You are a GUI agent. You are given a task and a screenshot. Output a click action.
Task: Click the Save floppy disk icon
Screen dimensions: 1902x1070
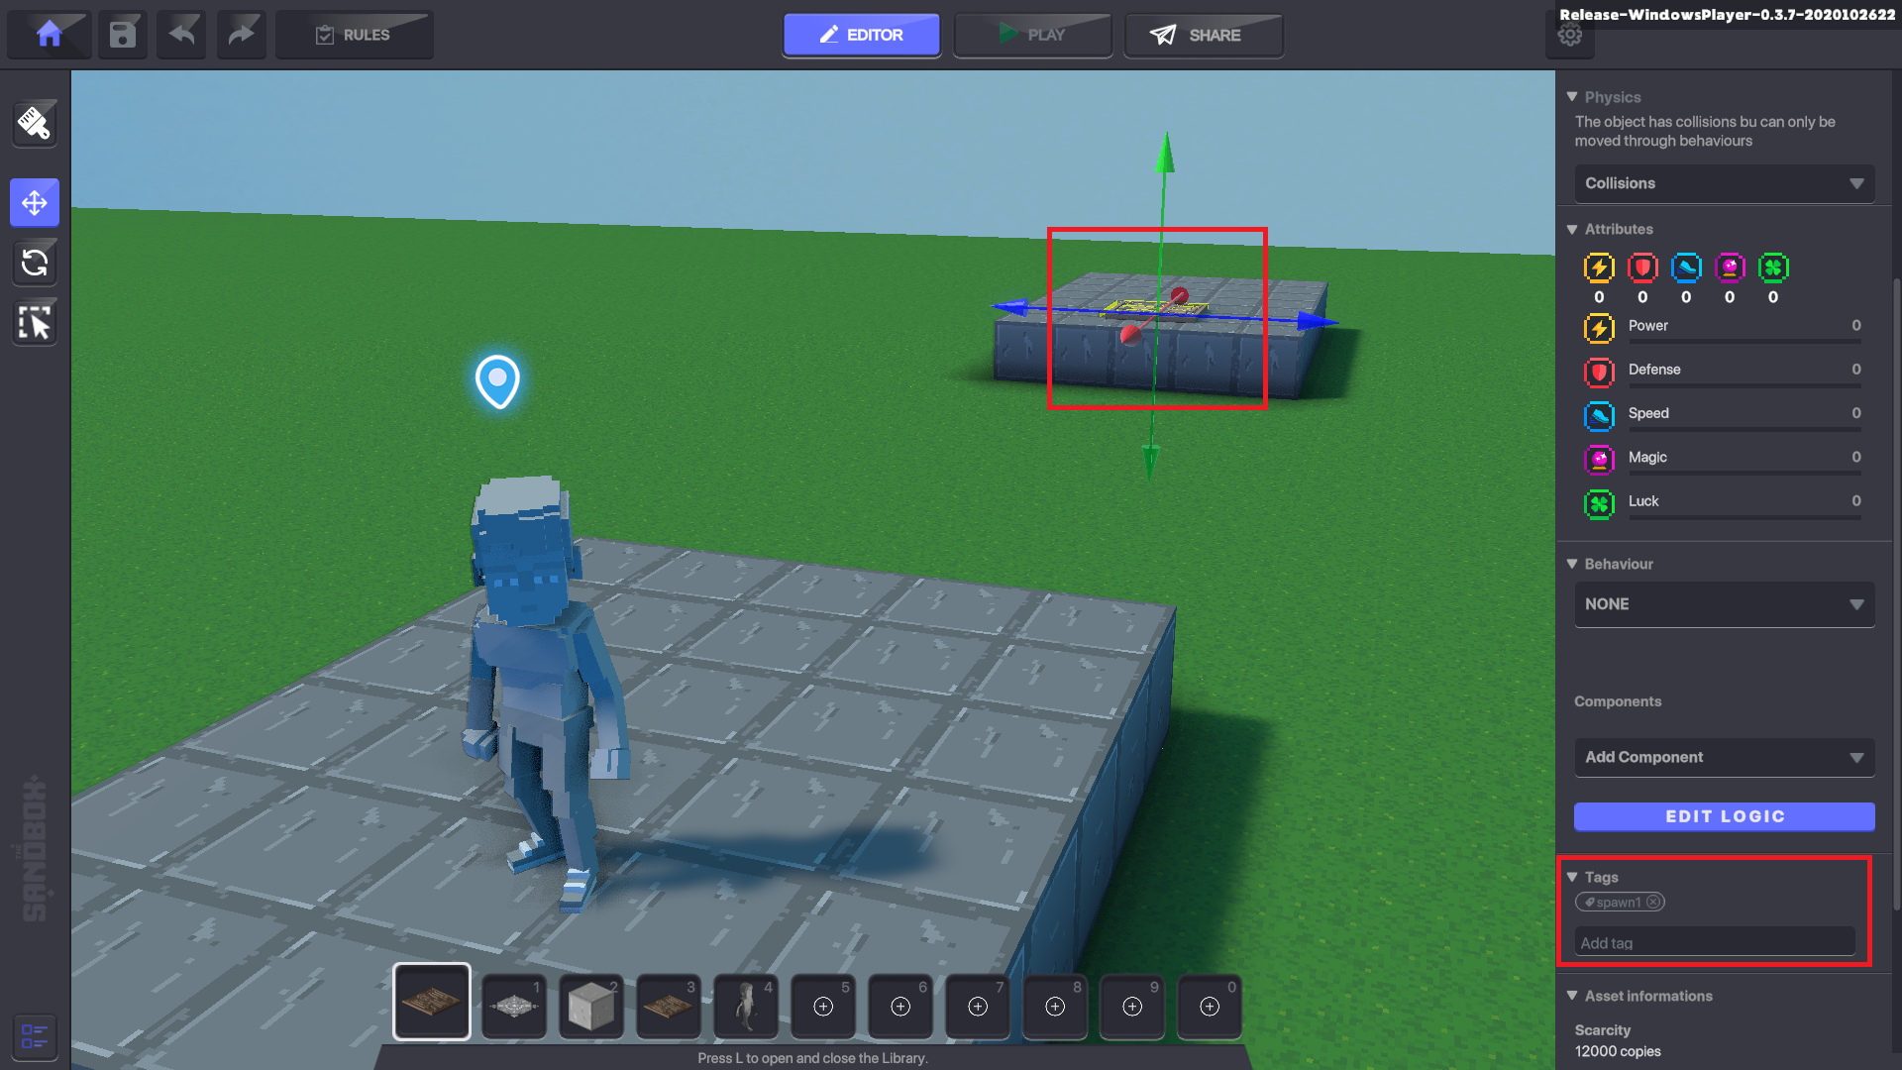click(122, 35)
